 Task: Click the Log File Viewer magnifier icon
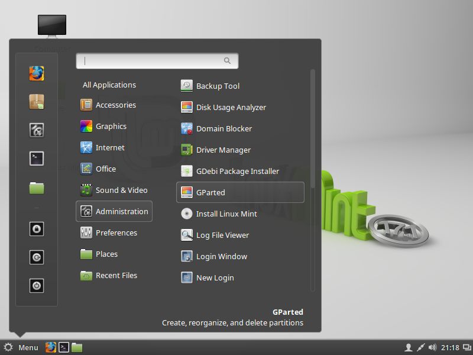click(x=187, y=235)
